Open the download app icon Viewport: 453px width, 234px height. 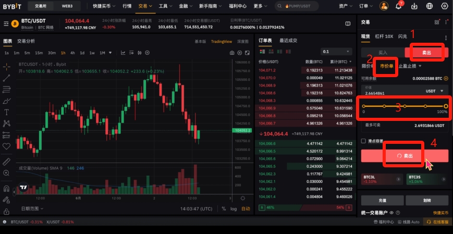414,6
